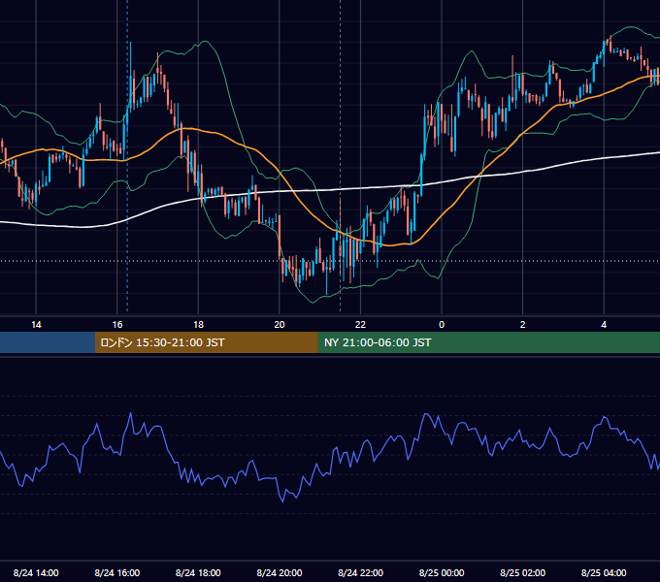660x582 pixels.
Task: Click the NY 21:00-06:00 JST session bar
Action: point(488,342)
